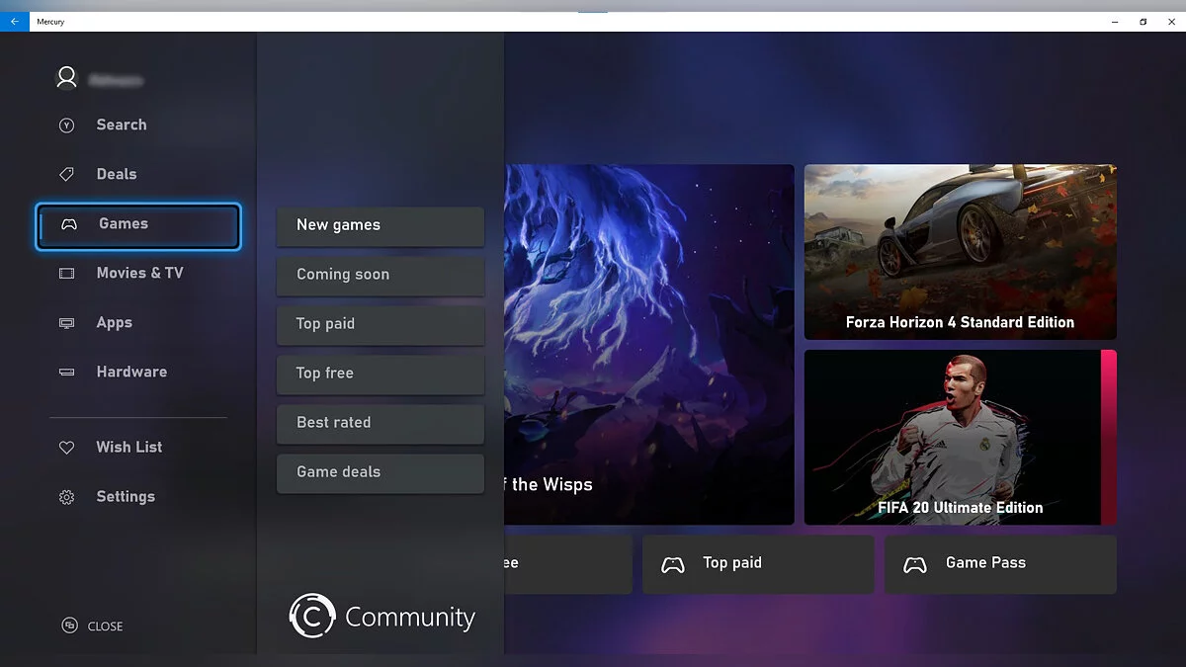Viewport: 1186px width, 667px height.
Task: Click the Movies & TV film icon
Action: pos(66,274)
